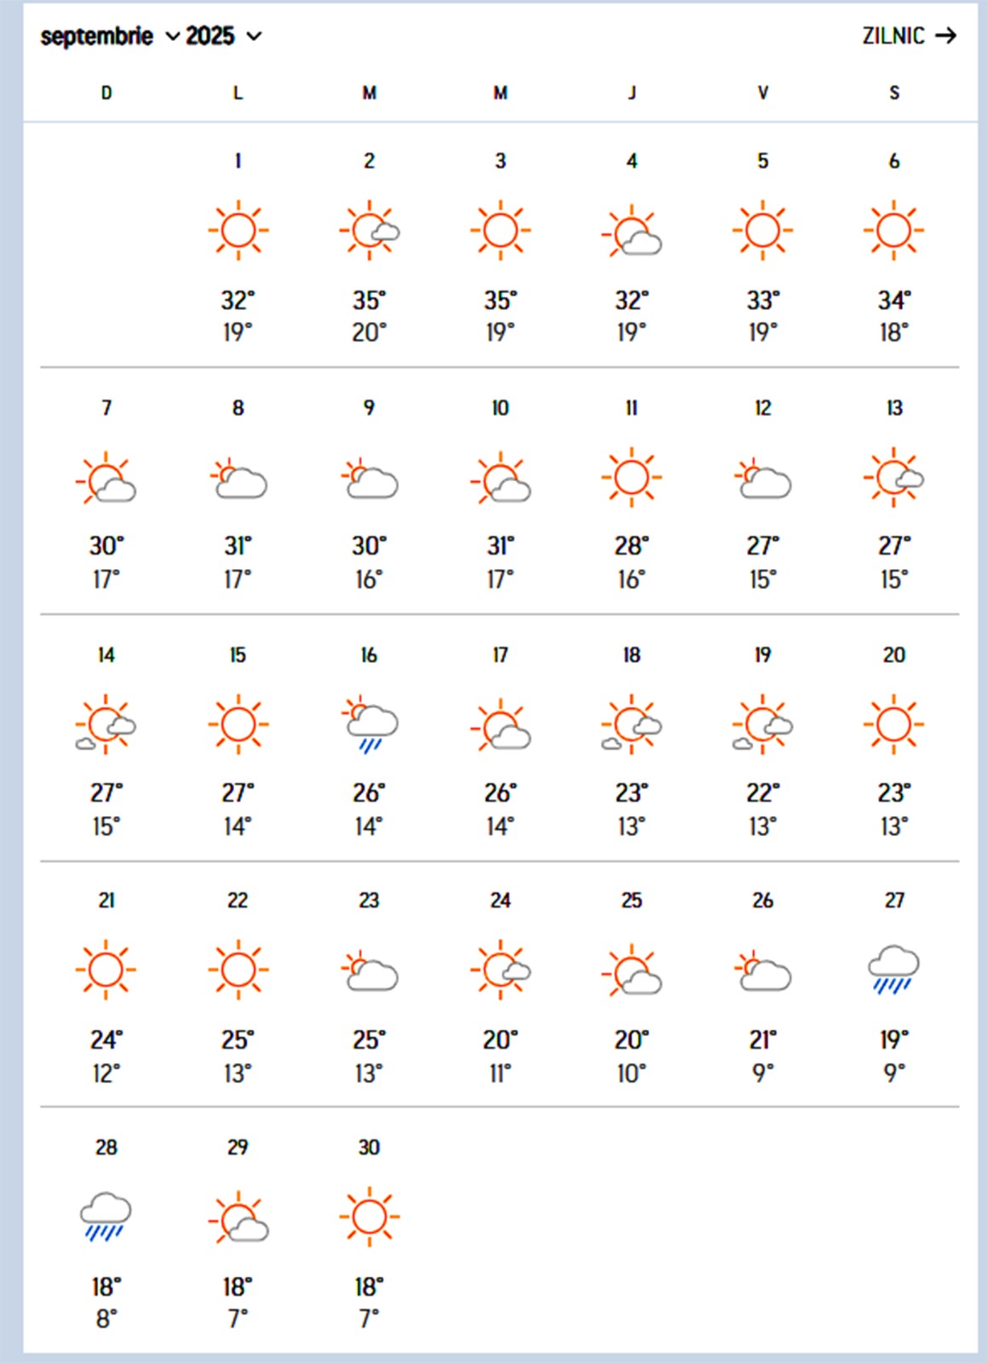Switch to the ZILNIC daily view
Viewport: 988px width, 1363px height.
click(909, 36)
